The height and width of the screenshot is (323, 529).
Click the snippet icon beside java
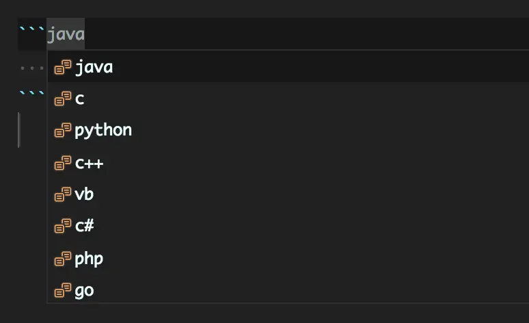click(x=63, y=67)
